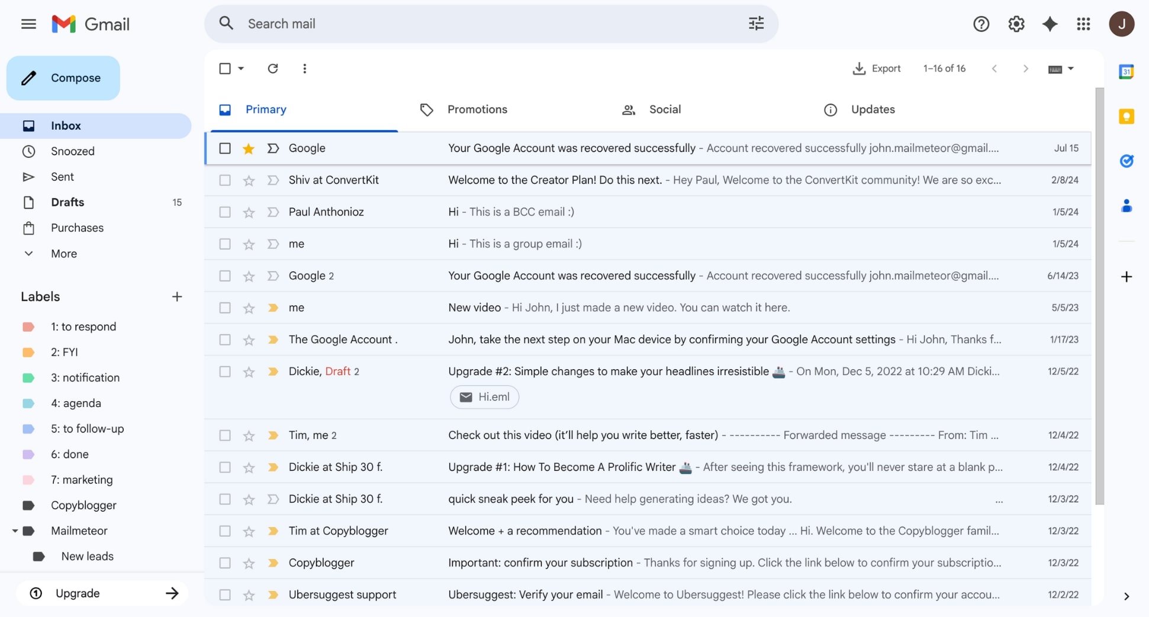Refresh the inbox

272,68
